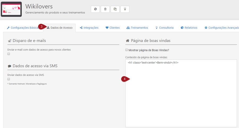Enable sending access e-mail to new clients

tap(9, 54)
